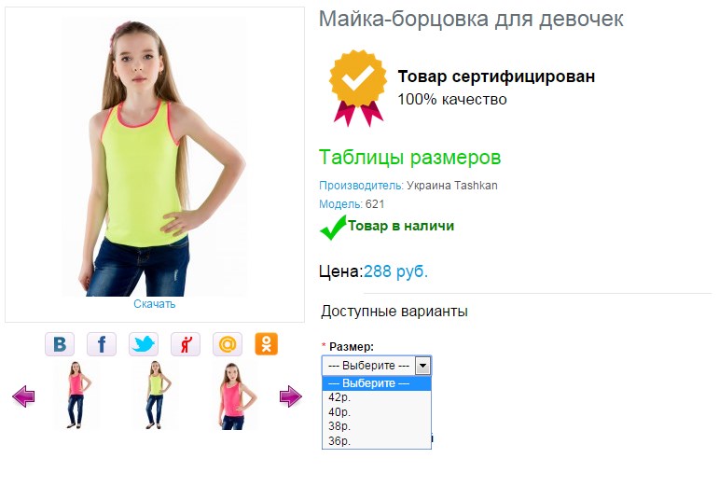Share on VKontakte icon
The image size is (719, 486).
pyautogui.click(x=60, y=344)
